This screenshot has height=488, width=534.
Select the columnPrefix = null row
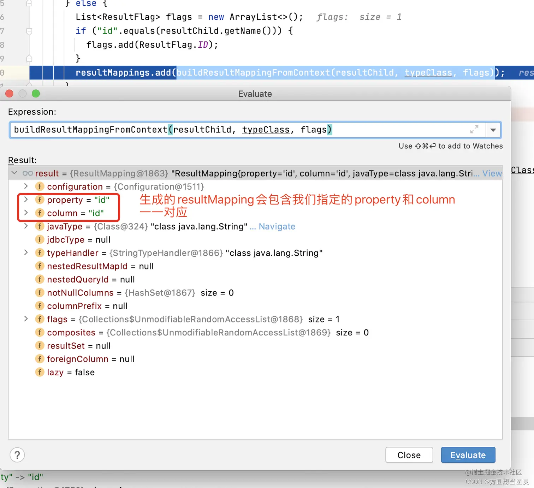[x=255, y=306]
